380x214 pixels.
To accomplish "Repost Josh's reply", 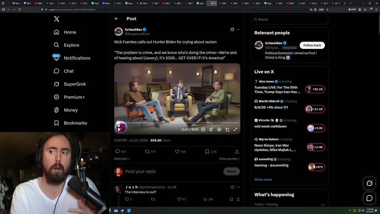I will point(153,199).
